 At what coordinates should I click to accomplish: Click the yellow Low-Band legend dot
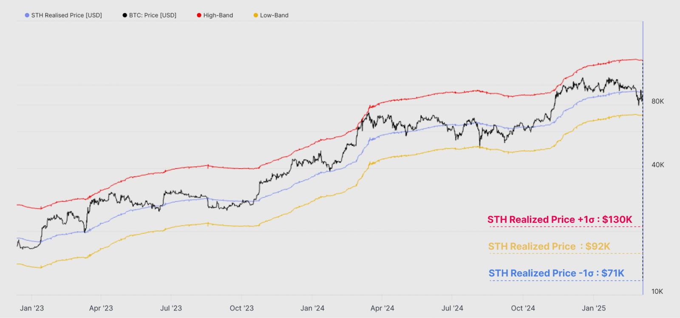(x=256, y=15)
